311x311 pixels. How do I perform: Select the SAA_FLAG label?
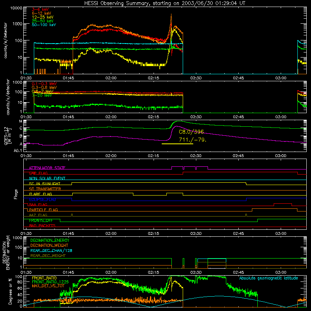38,204
